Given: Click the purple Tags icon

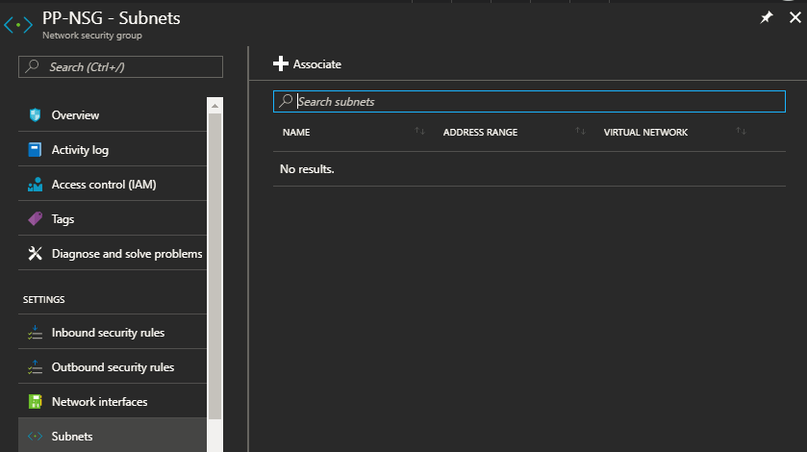Looking at the screenshot, I should click(x=35, y=219).
